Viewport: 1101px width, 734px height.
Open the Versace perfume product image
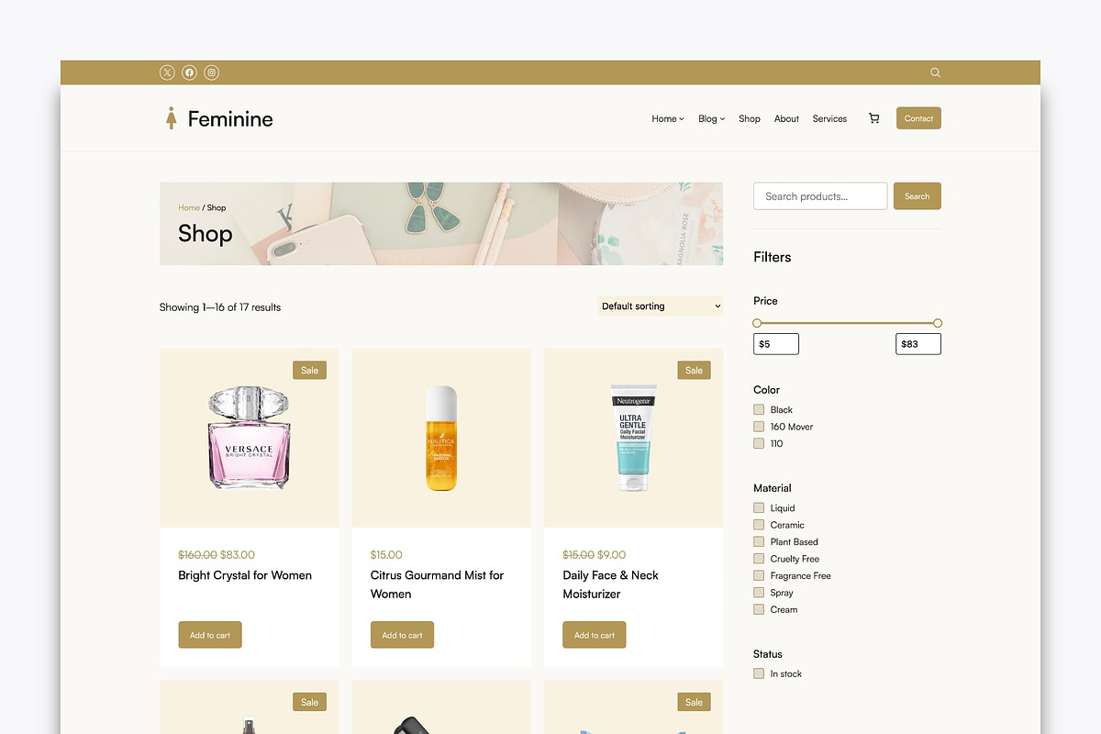[x=249, y=438]
